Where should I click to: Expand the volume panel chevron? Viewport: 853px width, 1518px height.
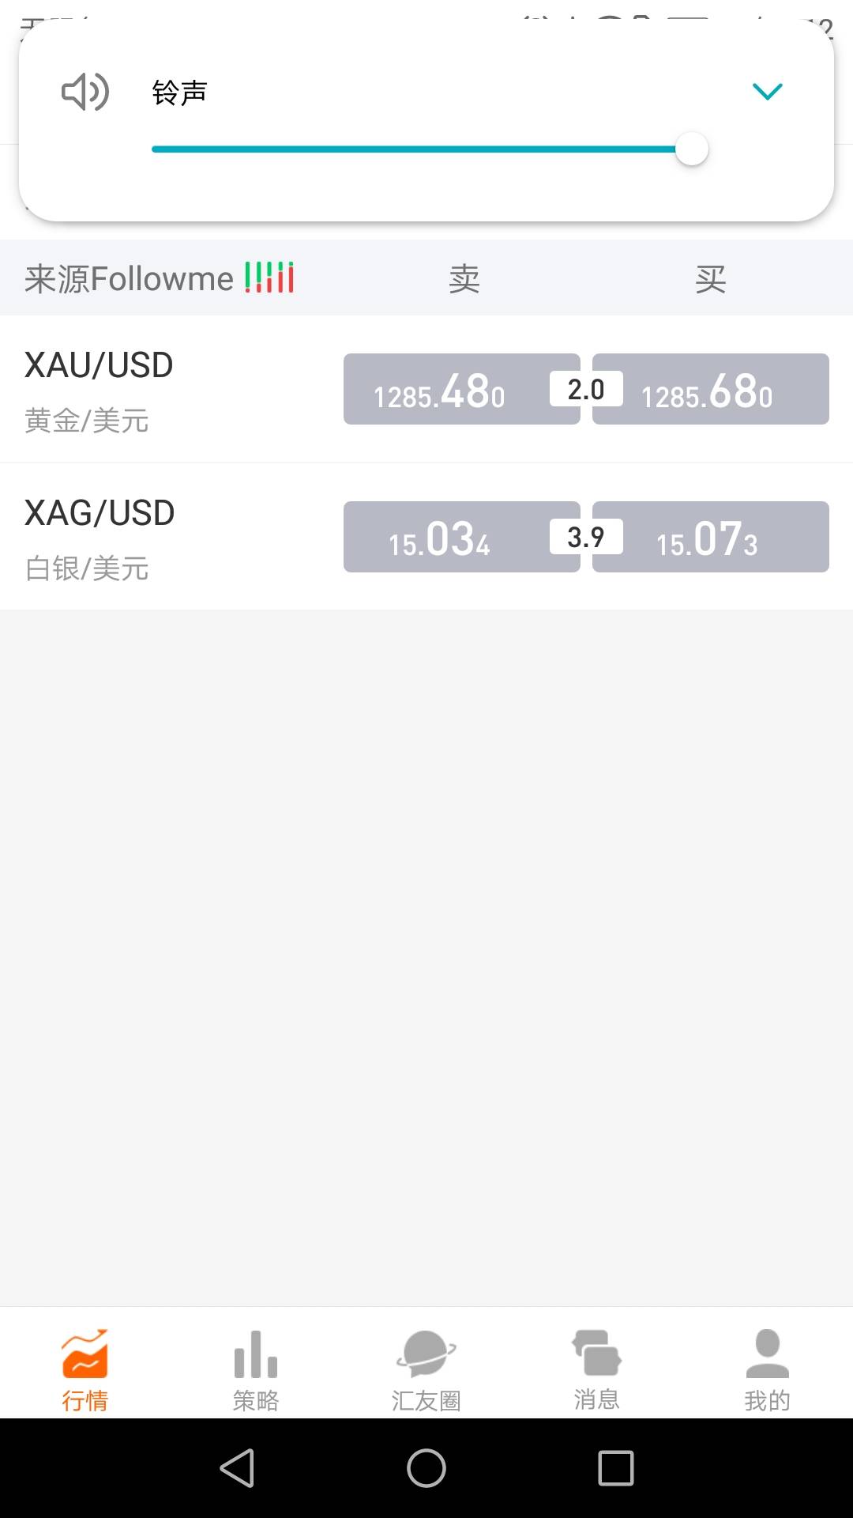pos(767,92)
